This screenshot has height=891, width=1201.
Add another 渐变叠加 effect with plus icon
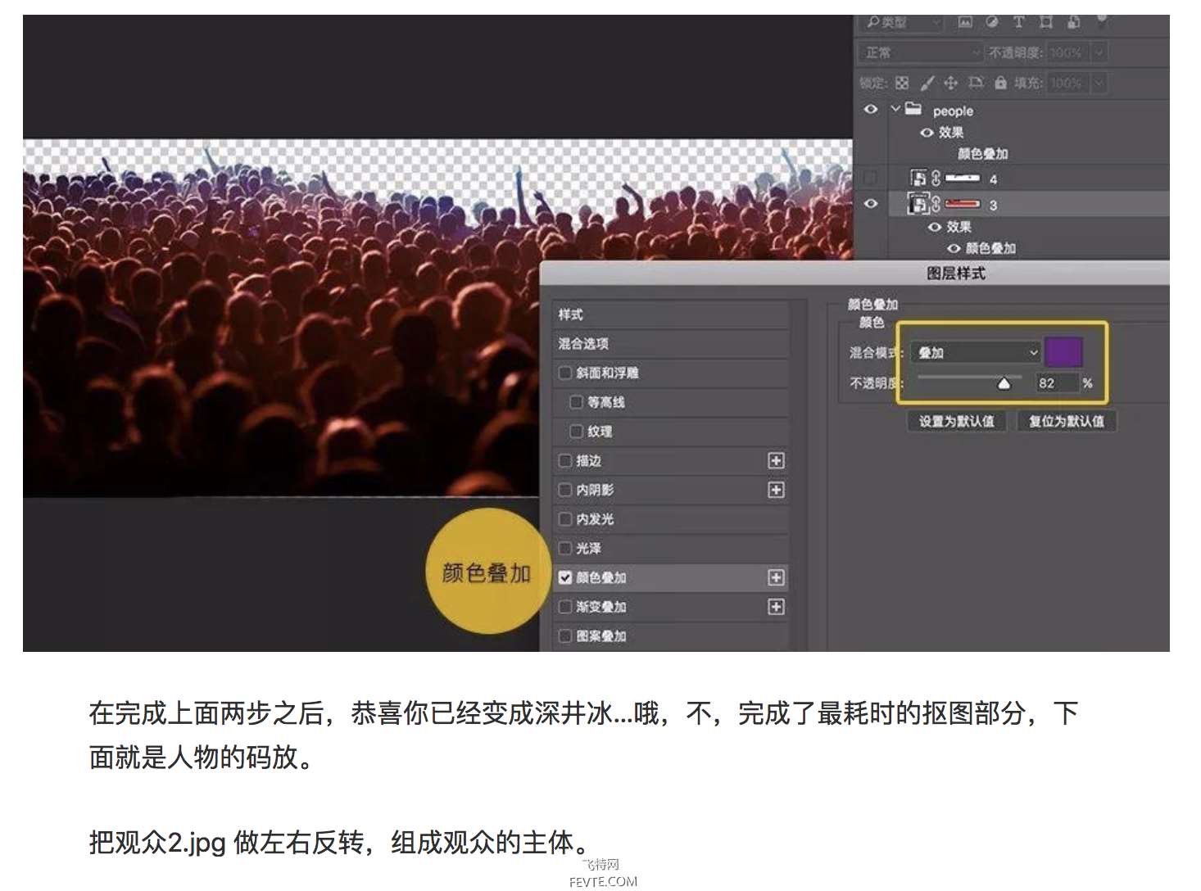(776, 607)
